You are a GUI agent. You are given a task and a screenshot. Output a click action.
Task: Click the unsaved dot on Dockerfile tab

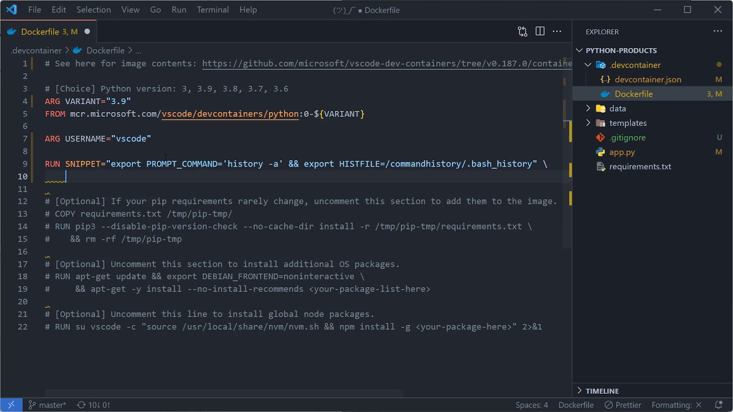click(x=87, y=31)
